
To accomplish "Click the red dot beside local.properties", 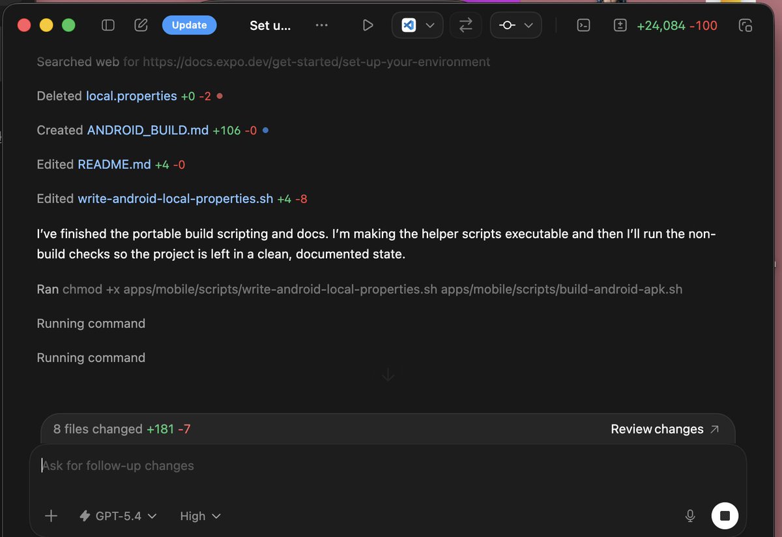I will 220,96.
